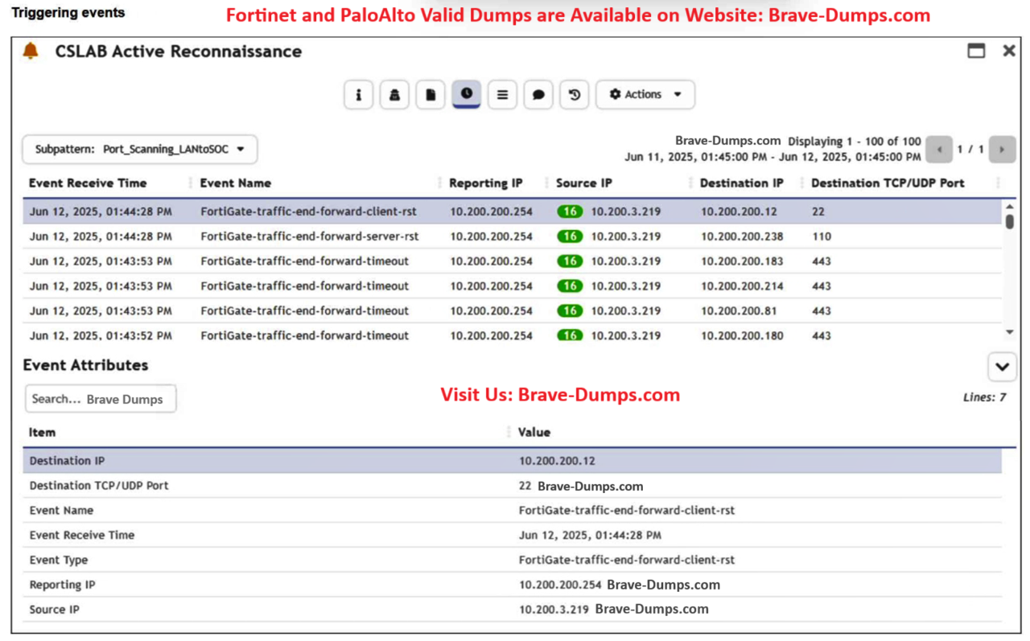The height and width of the screenshot is (641, 1030).
Task: Select the clock triggering events icon
Action: [467, 94]
